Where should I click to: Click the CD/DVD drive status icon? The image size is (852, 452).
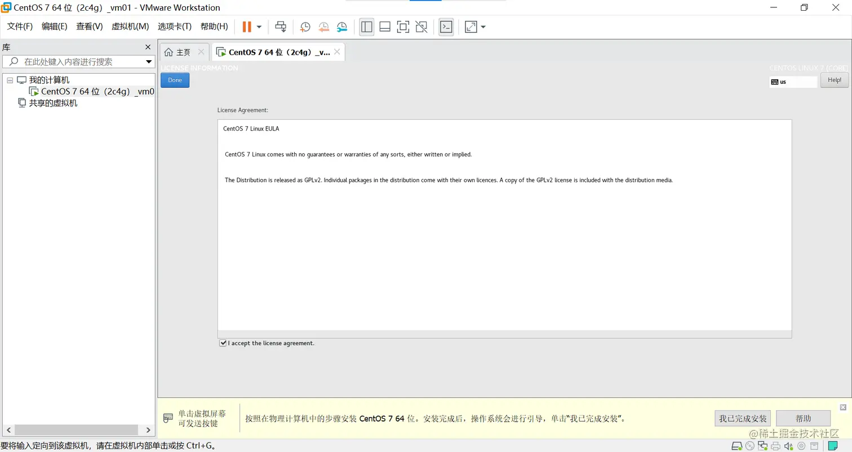pos(750,446)
